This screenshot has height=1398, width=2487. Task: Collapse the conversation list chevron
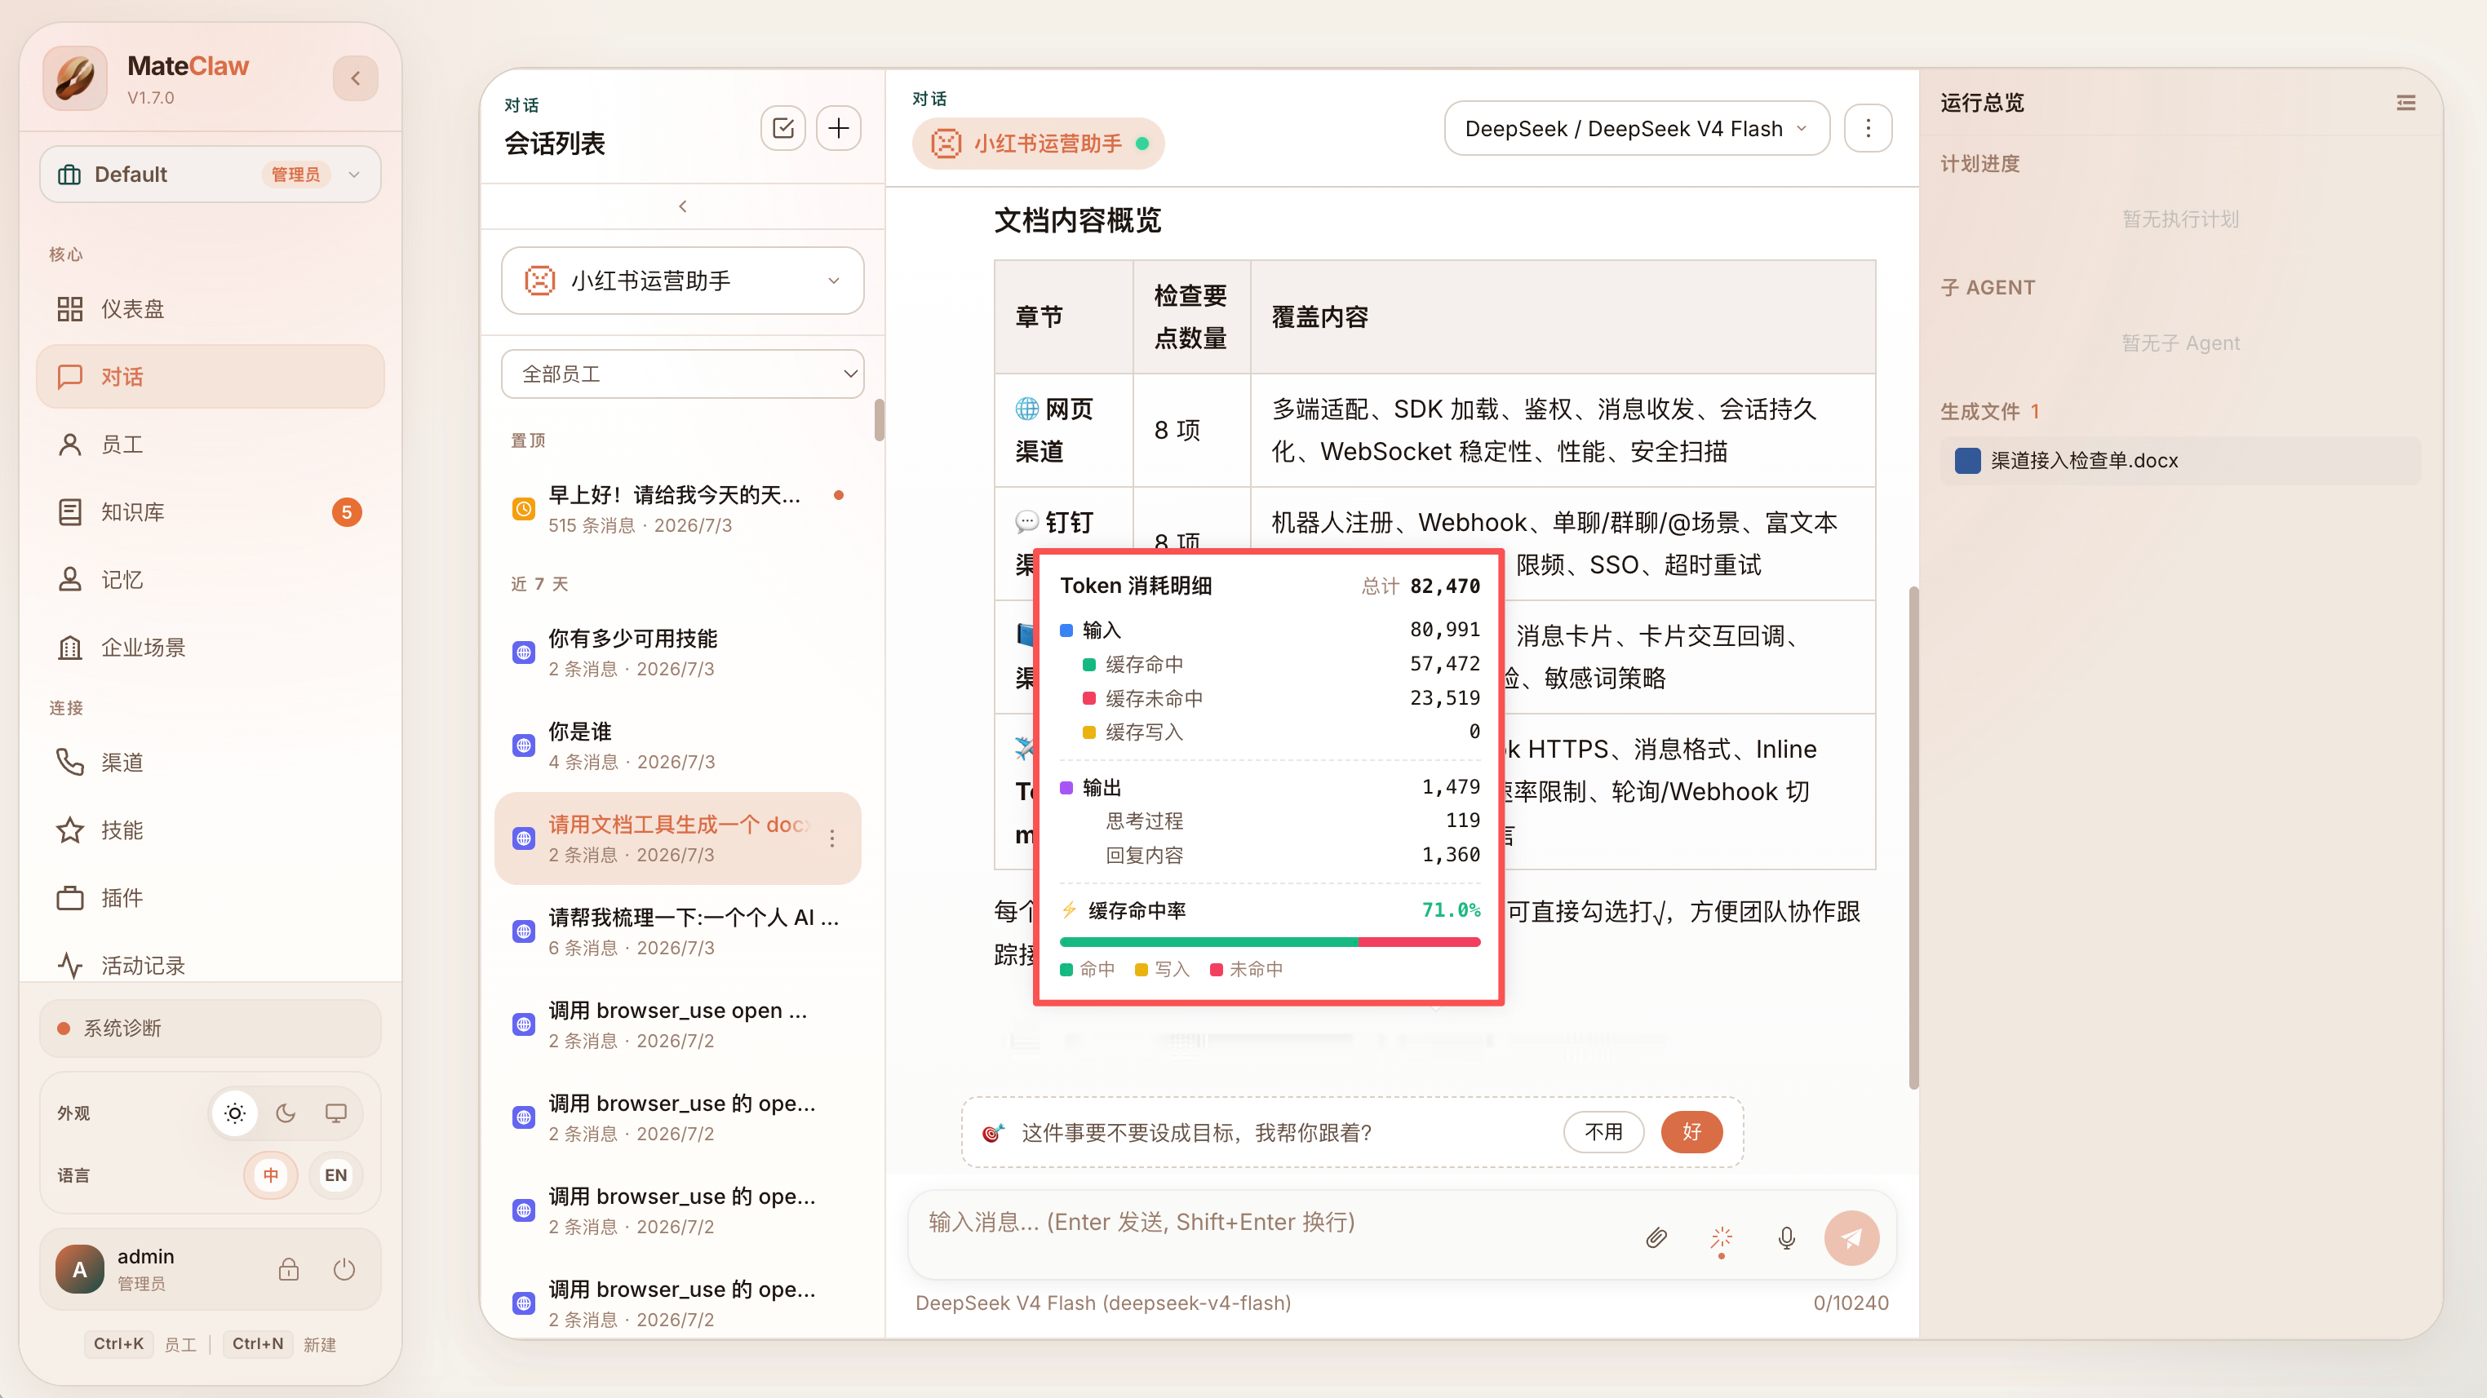tap(683, 206)
